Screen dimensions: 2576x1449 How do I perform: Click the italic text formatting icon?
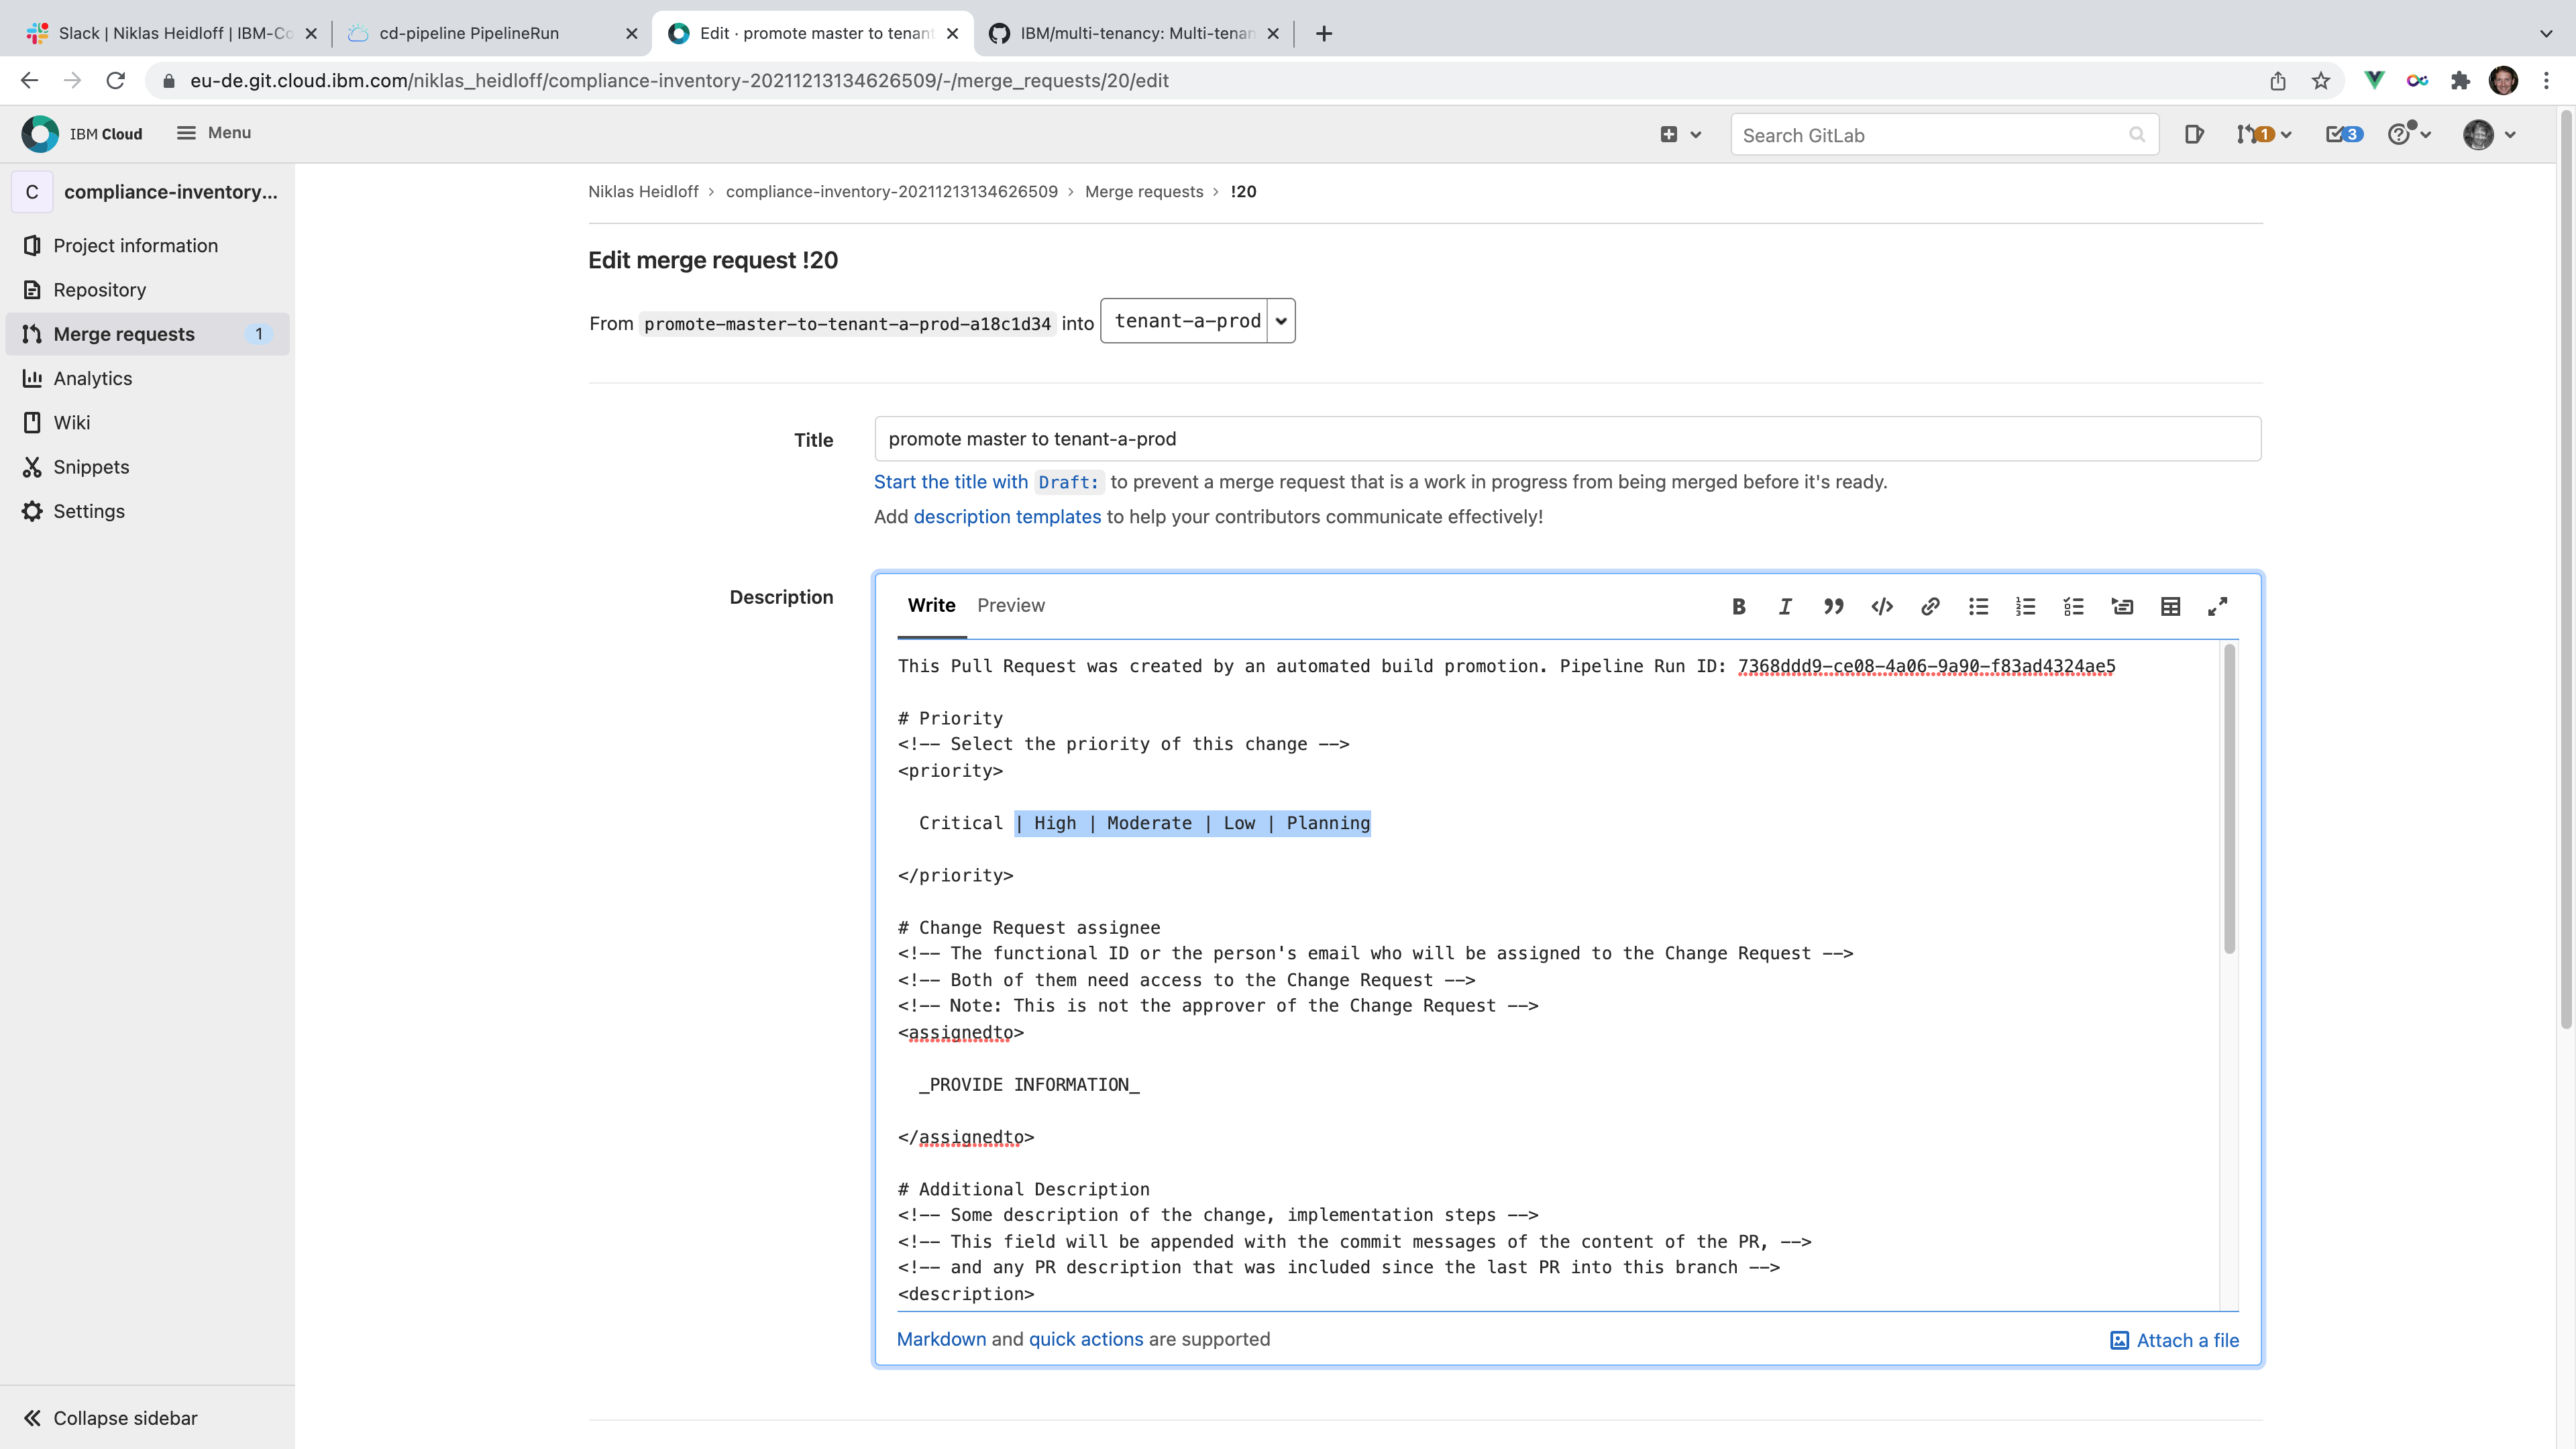1785,606
